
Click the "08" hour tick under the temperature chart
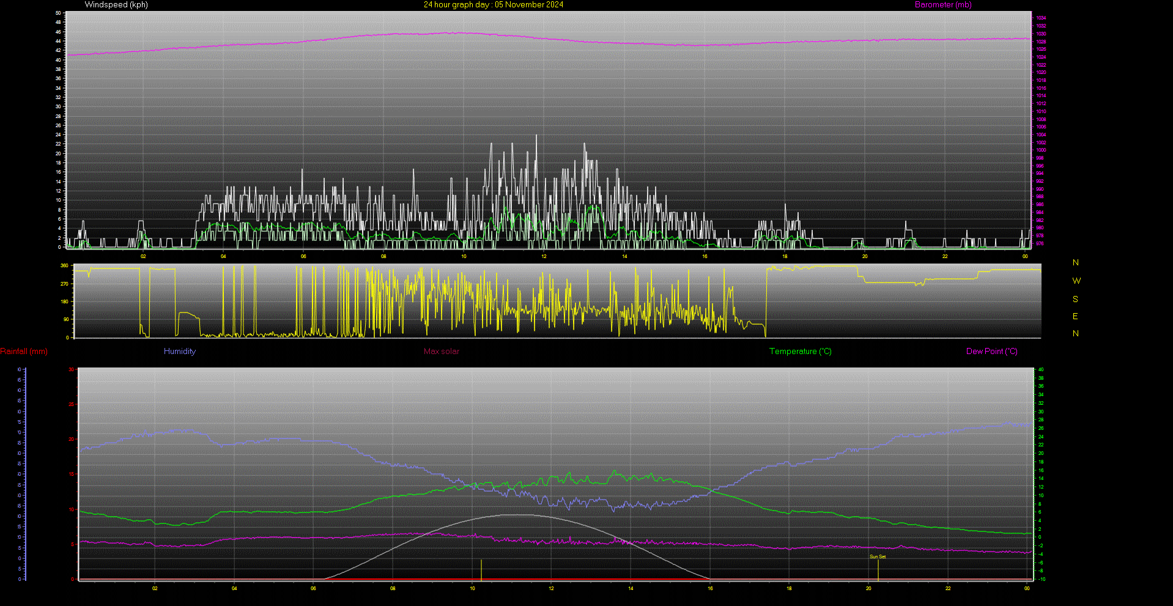(x=393, y=589)
